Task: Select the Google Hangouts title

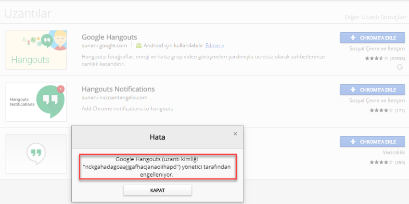Action: tap(109, 37)
